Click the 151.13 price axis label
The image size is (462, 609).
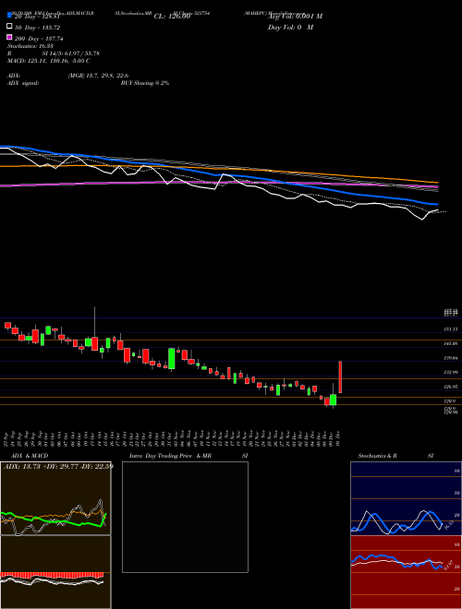click(451, 329)
